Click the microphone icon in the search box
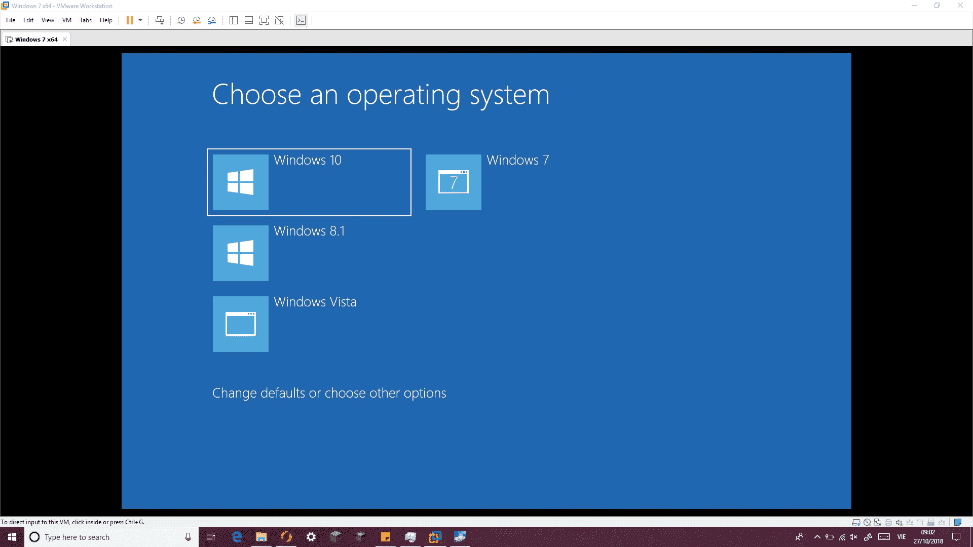973x547 pixels. tap(188, 537)
